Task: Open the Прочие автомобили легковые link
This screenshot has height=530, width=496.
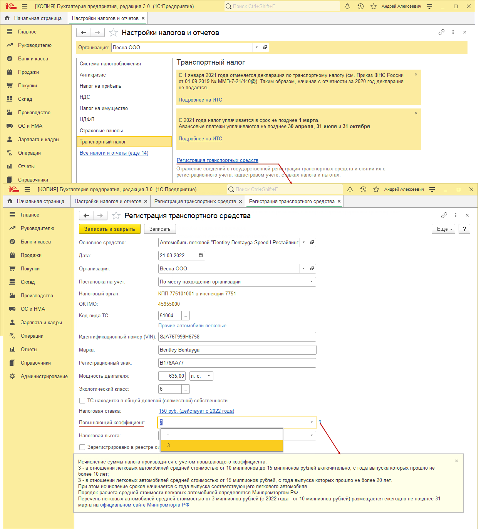Action: pos(192,325)
